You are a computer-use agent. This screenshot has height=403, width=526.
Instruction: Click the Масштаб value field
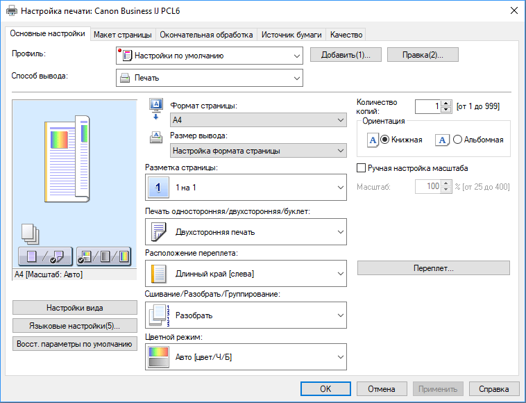pyautogui.click(x=427, y=186)
